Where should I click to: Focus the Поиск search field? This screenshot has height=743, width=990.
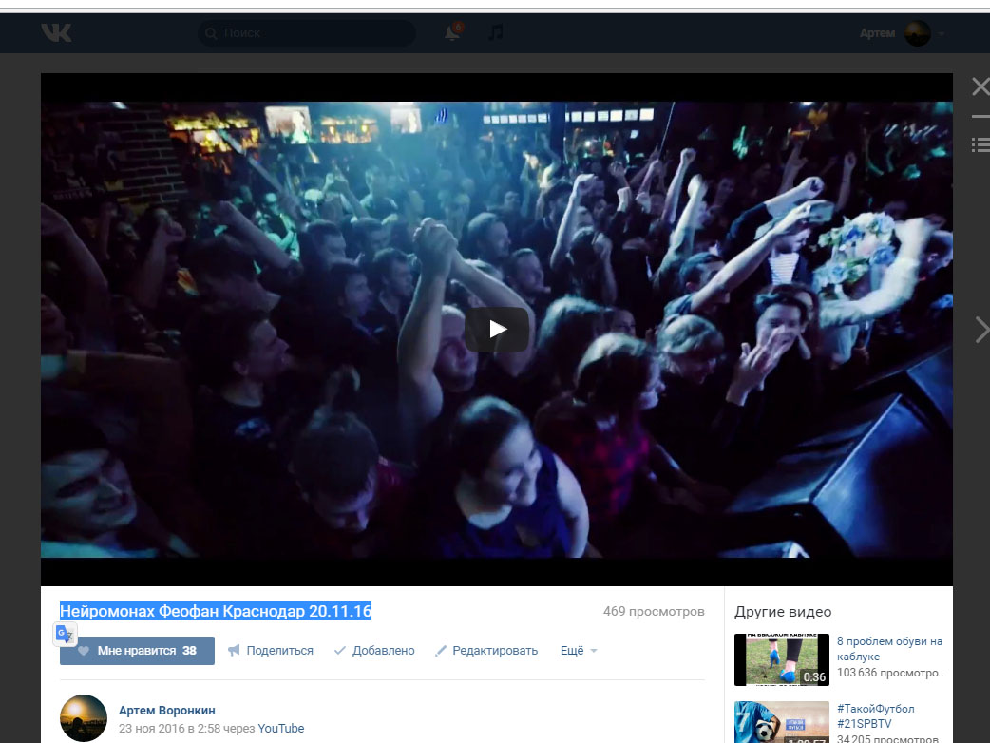point(307,33)
